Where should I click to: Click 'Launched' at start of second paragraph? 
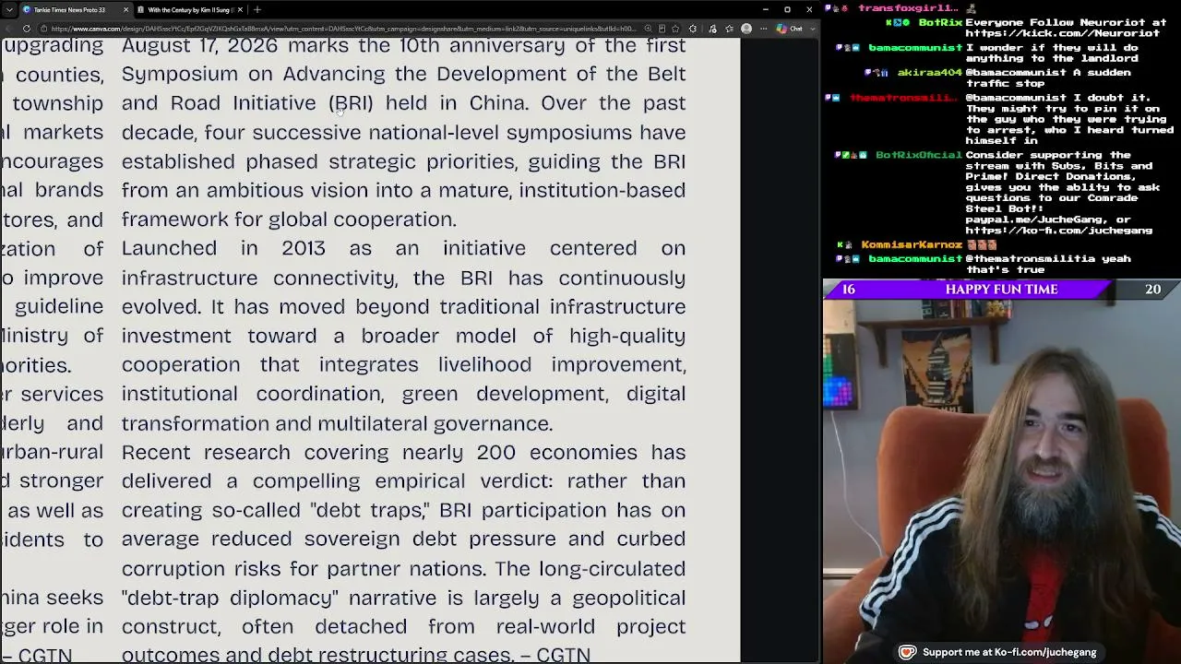click(x=169, y=248)
